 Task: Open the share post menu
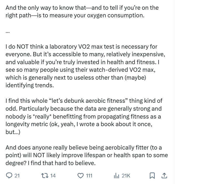click(x=164, y=175)
